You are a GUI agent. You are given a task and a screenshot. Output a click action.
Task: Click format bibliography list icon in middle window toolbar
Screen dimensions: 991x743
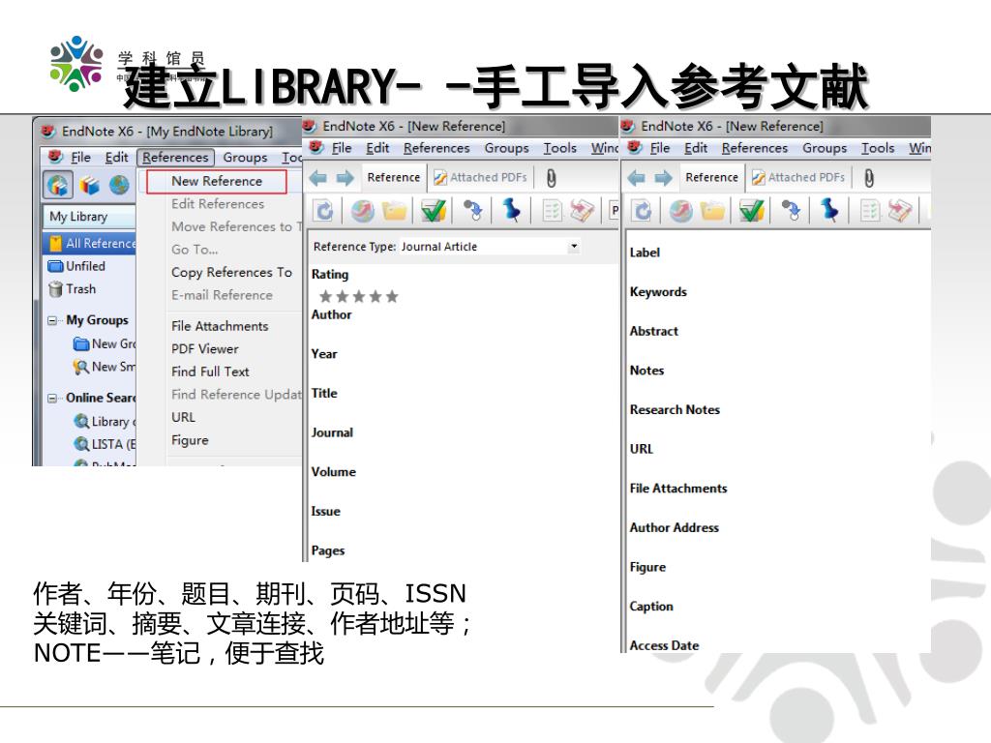click(x=553, y=210)
